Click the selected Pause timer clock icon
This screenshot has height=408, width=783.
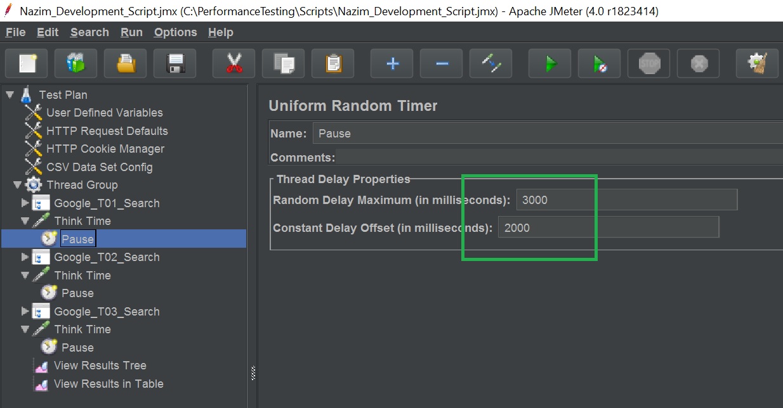click(49, 239)
